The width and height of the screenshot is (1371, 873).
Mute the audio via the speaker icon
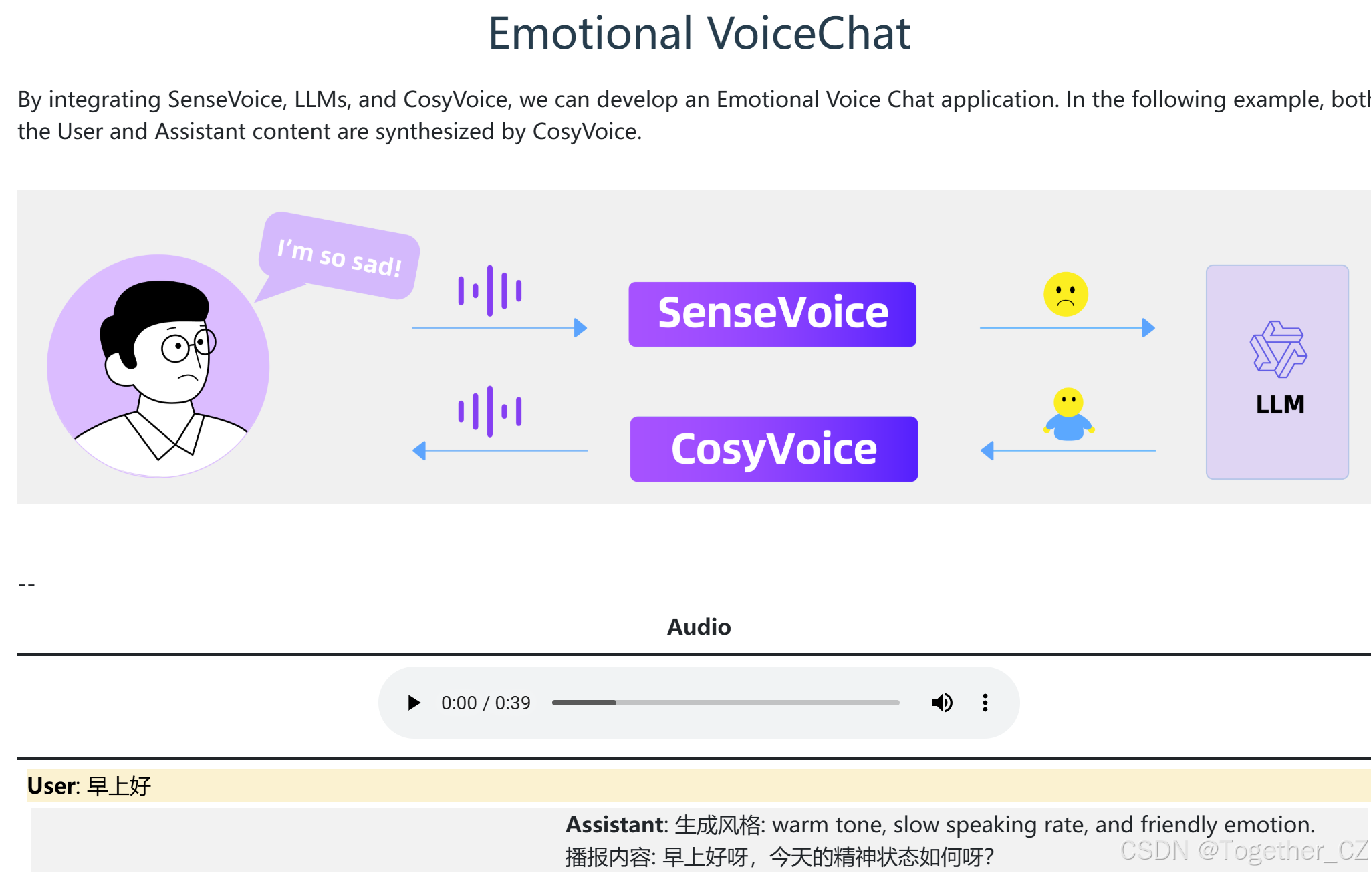[x=943, y=702]
